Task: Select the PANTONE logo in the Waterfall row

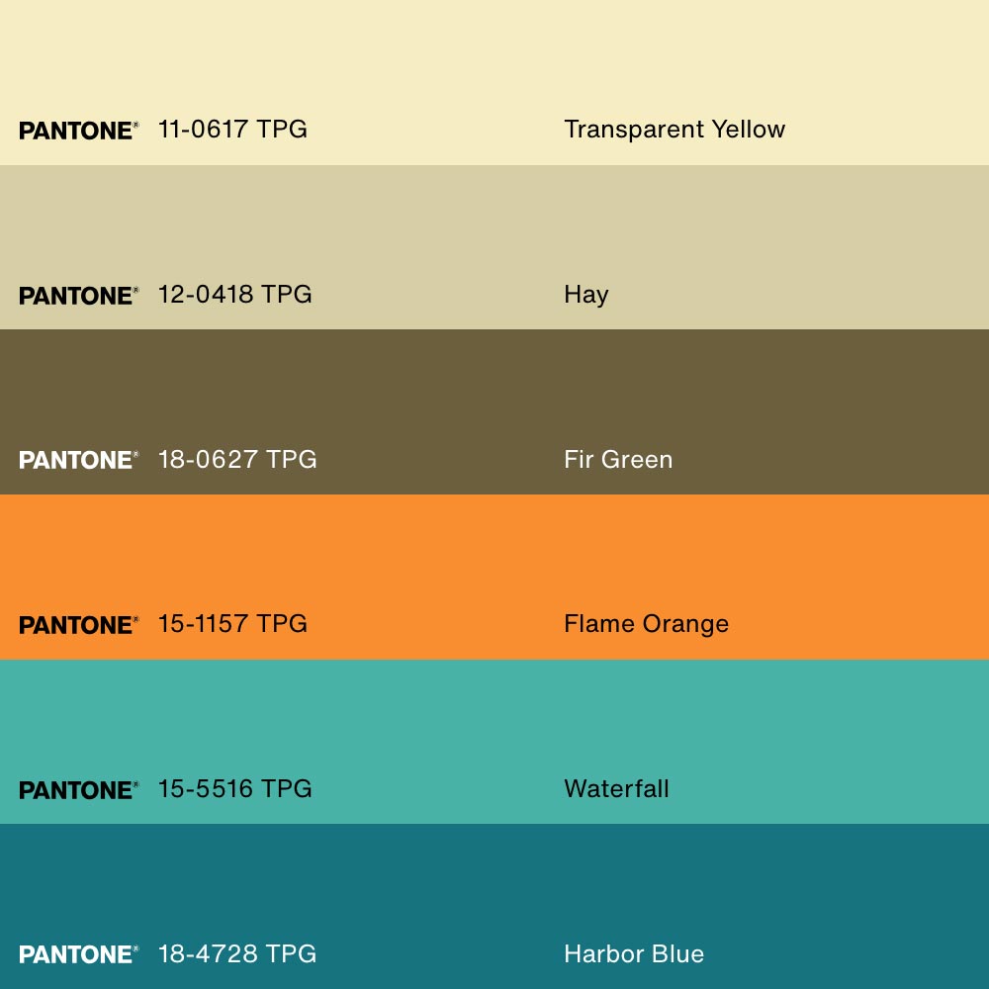Action: point(78,790)
